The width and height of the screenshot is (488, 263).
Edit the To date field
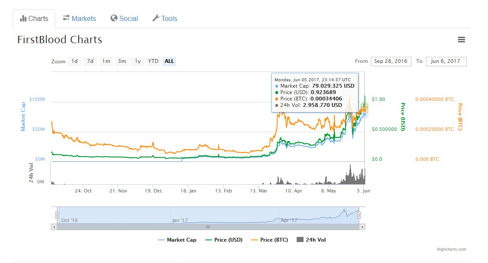point(446,61)
